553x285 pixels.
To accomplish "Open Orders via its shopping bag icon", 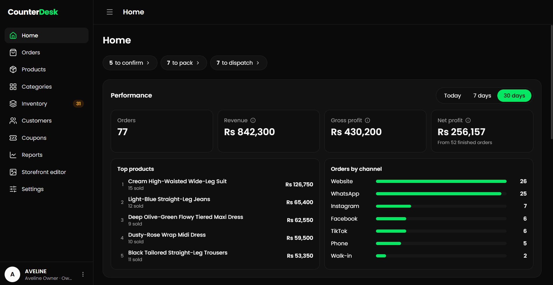I will [x=13, y=52].
